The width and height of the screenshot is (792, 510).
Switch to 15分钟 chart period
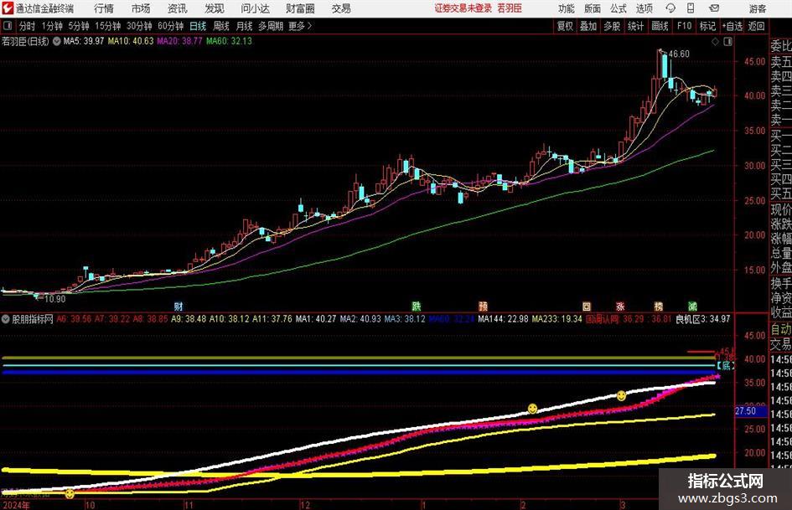click(108, 26)
